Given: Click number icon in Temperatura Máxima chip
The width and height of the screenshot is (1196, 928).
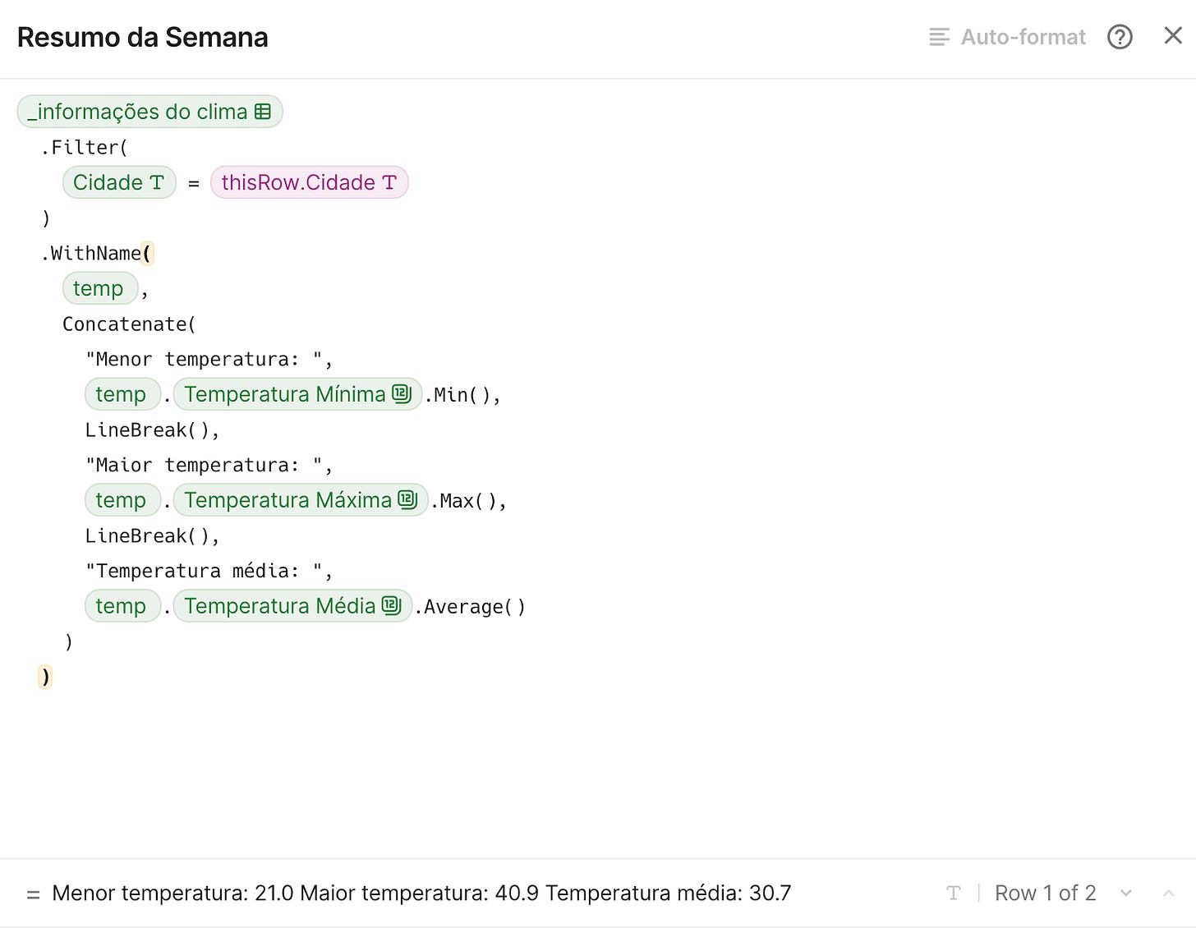Looking at the screenshot, I should [x=407, y=500].
